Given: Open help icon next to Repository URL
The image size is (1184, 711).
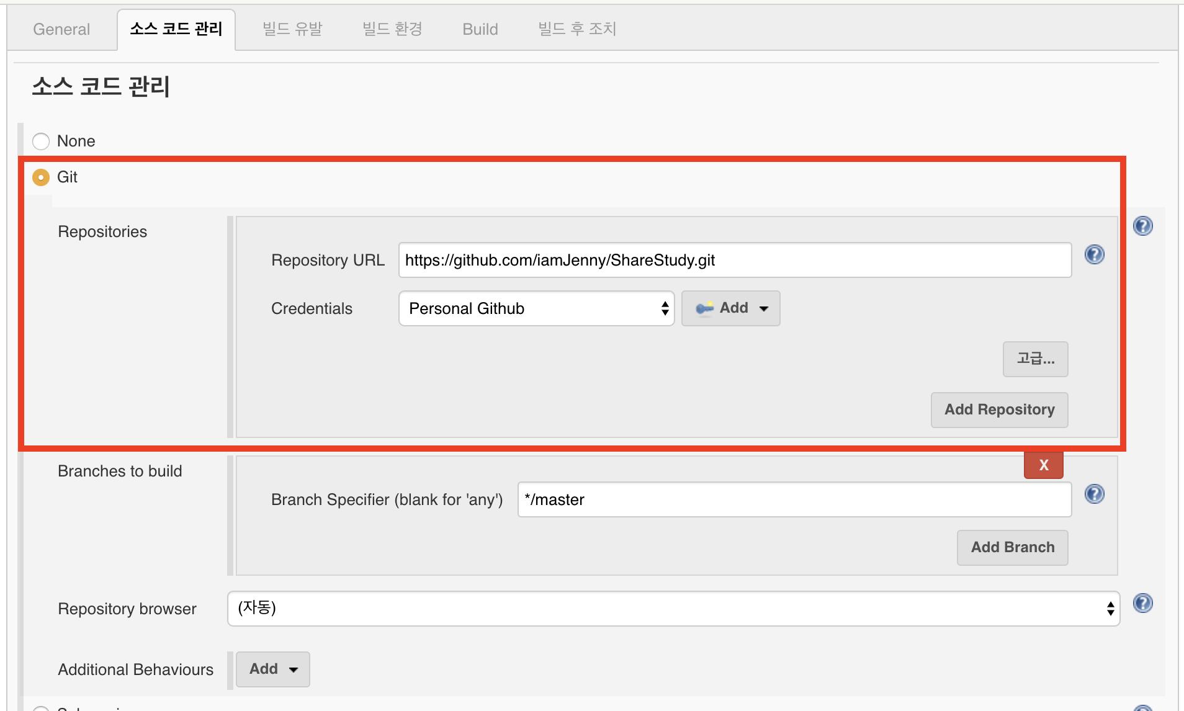Looking at the screenshot, I should coord(1094,254).
